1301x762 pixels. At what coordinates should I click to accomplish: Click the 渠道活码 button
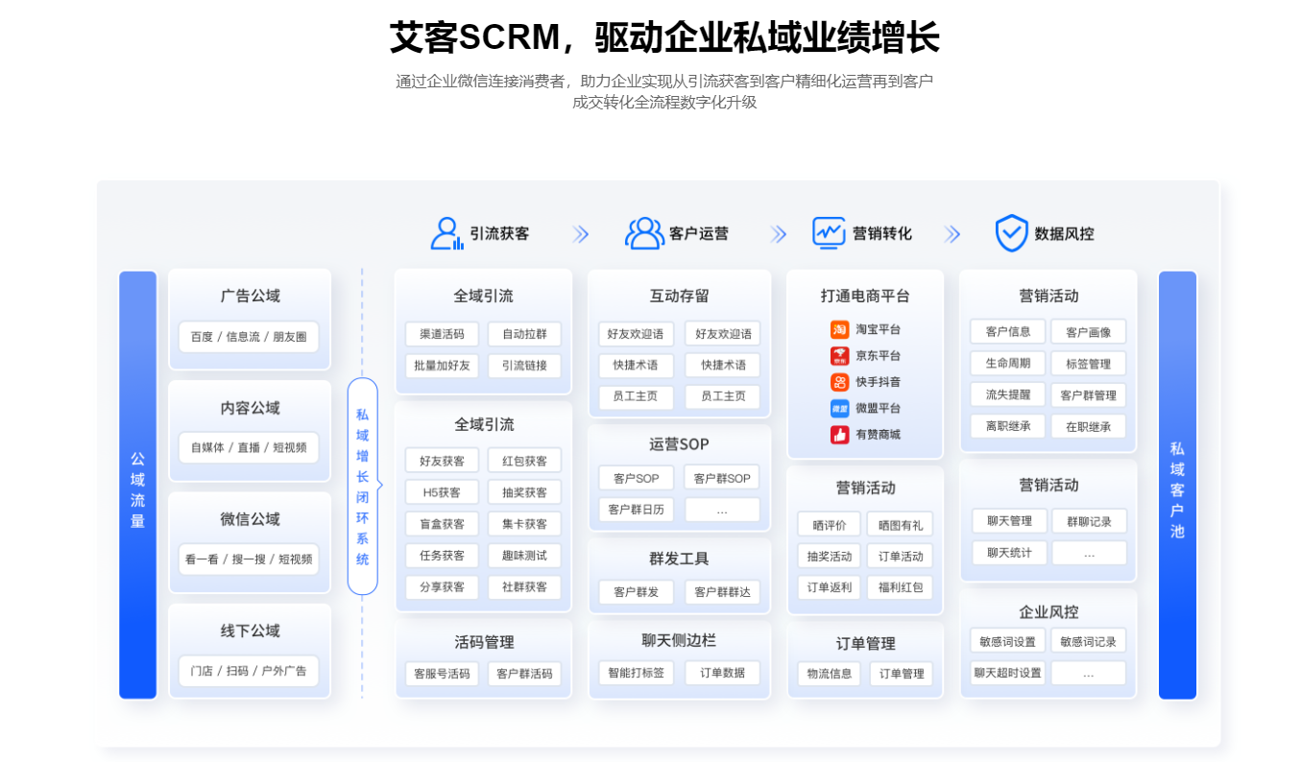tap(441, 333)
